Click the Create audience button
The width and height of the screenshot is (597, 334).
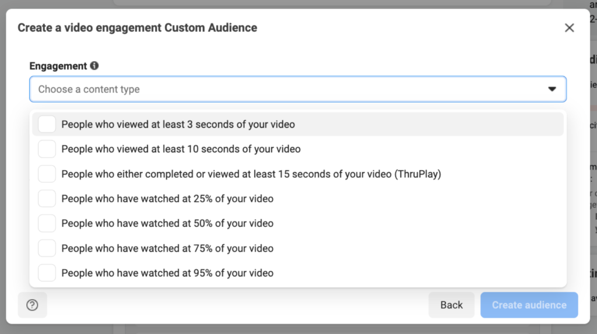[529, 305]
